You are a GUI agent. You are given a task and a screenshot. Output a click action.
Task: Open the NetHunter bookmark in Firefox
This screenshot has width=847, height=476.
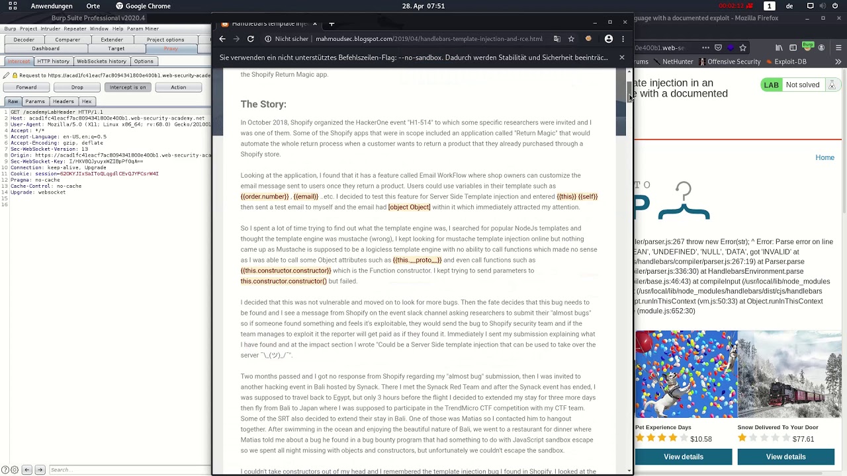[672, 61]
